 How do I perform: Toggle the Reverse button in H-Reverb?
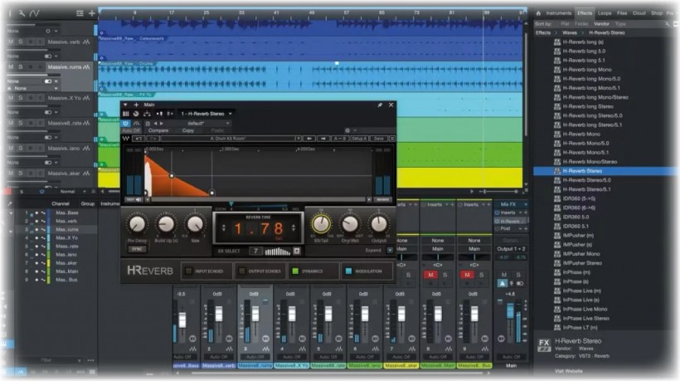click(x=382, y=199)
